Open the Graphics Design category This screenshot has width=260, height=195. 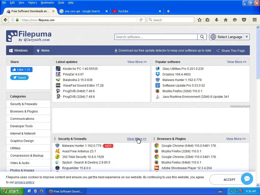click(28, 141)
